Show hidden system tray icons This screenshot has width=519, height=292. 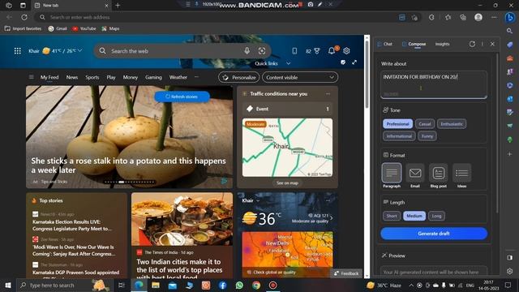pyautogui.click(x=411, y=285)
